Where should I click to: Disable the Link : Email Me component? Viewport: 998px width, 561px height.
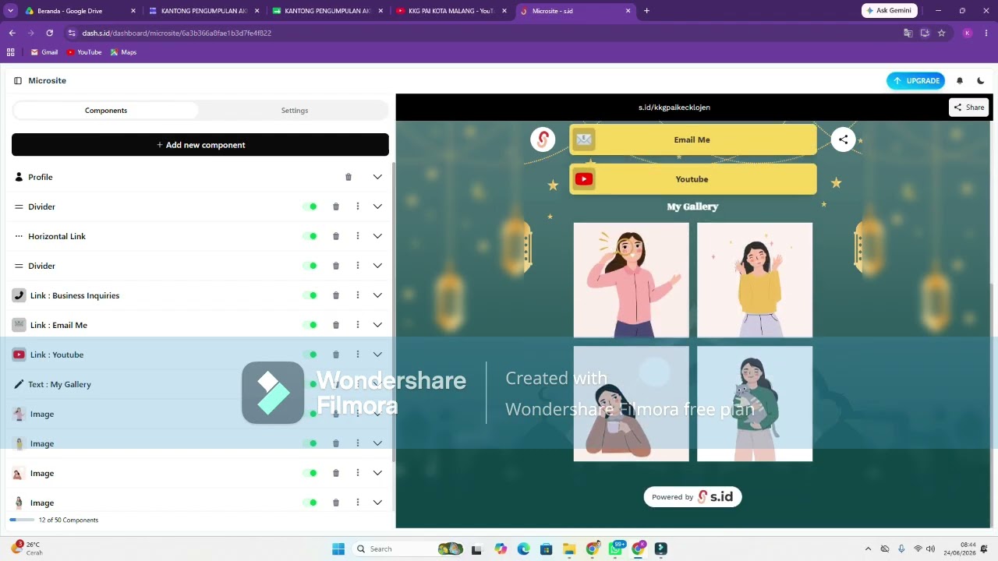(310, 325)
